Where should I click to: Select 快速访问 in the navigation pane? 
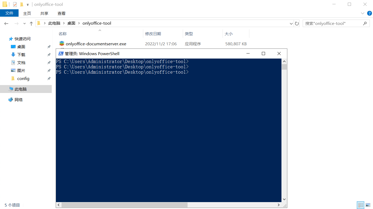click(x=22, y=39)
